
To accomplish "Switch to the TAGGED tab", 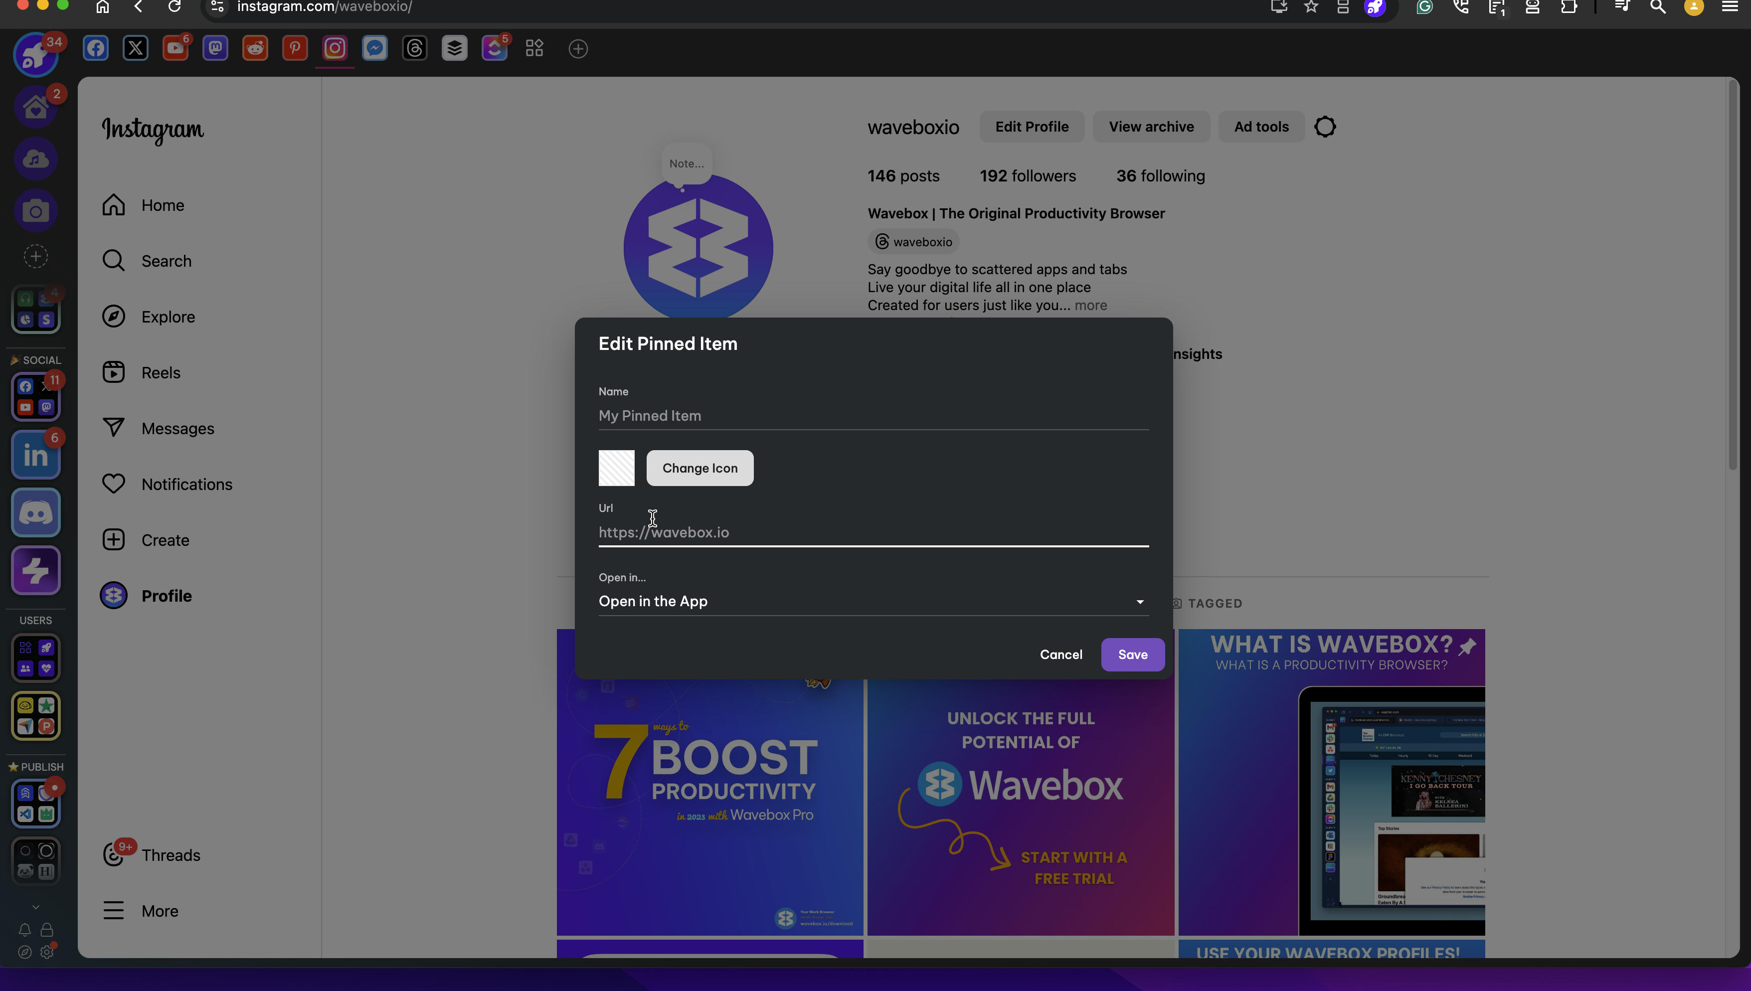I will (x=1207, y=603).
